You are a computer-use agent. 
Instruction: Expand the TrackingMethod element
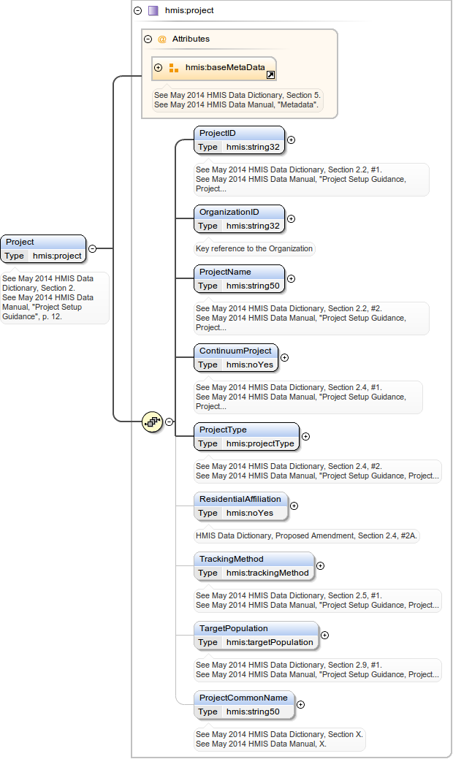tap(320, 565)
